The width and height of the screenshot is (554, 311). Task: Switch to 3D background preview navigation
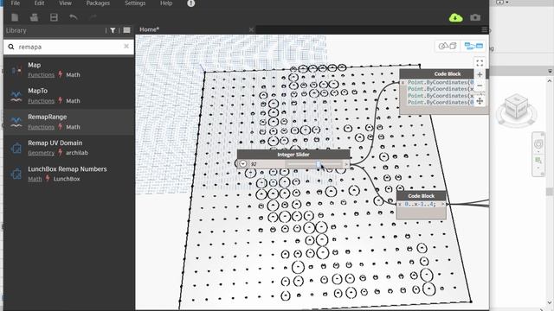click(448, 46)
